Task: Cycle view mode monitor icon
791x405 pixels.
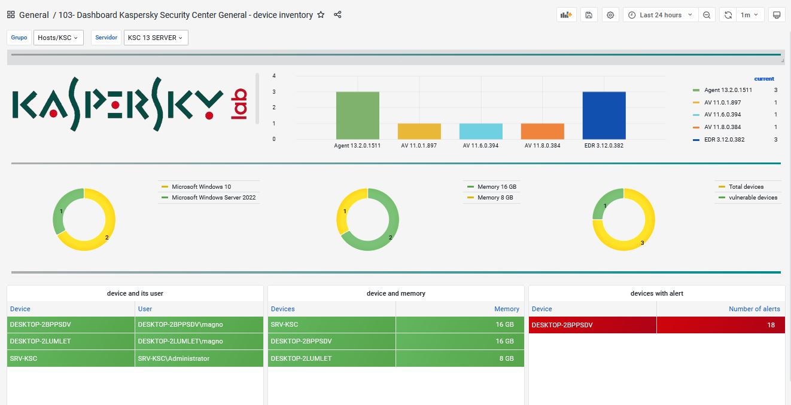Action: [777, 15]
